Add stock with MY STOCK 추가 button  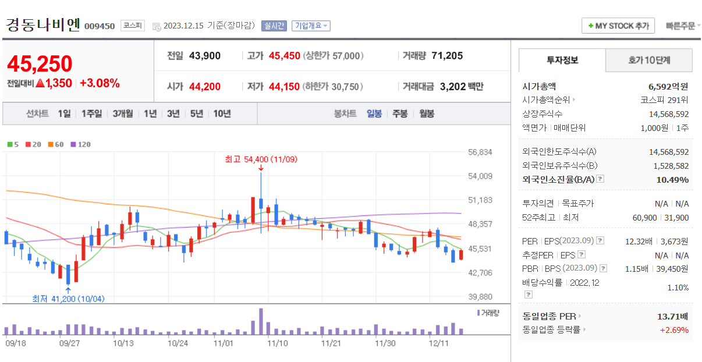618,26
